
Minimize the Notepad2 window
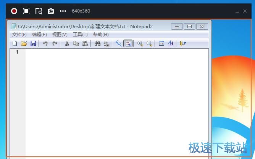point(177,27)
